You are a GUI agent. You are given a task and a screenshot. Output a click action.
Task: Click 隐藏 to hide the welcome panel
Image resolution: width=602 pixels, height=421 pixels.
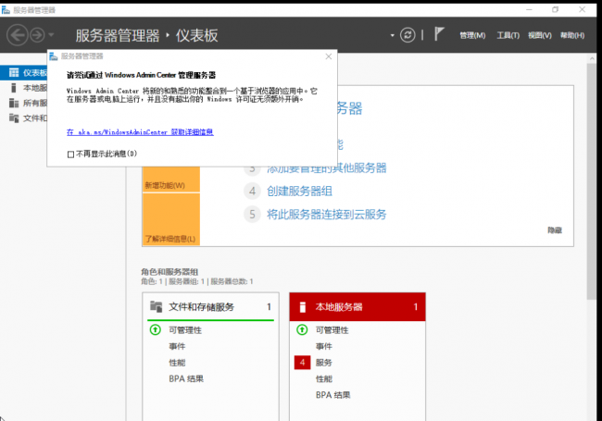[555, 230]
